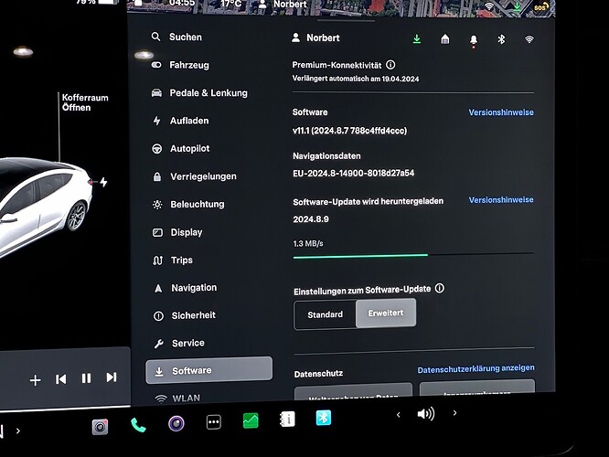Show info for Einstellungen zum Software-Update
The height and width of the screenshot is (457, 609).
point(440,289)
